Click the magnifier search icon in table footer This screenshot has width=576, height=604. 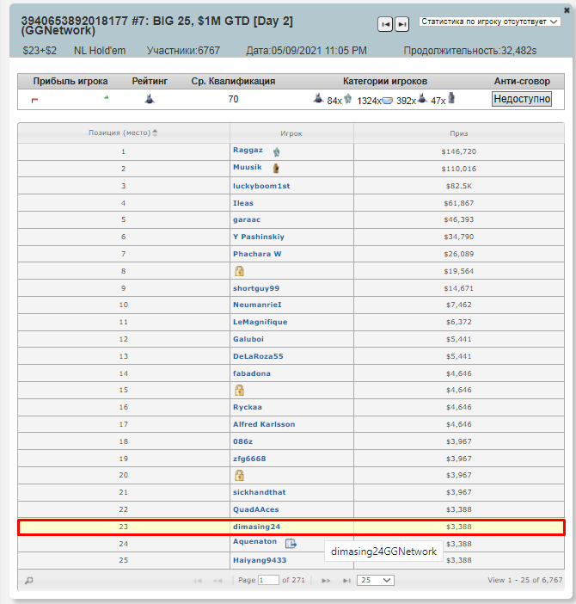click(29, 581)
